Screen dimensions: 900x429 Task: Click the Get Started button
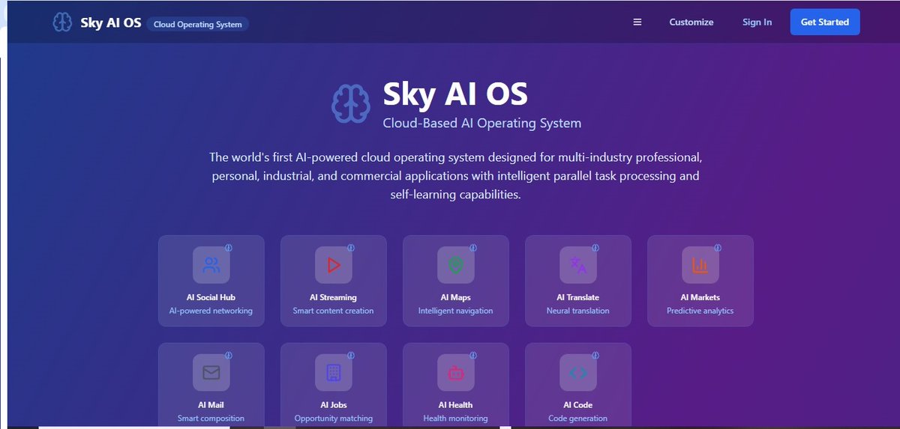[825, 22]
